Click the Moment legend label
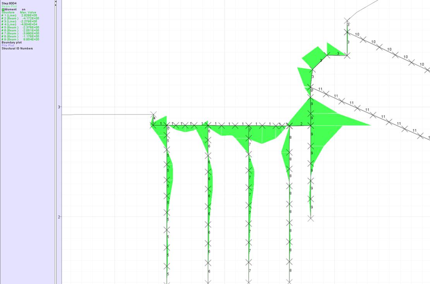The height and width of the screenshot is (284, 430). (x=10, y=10)
